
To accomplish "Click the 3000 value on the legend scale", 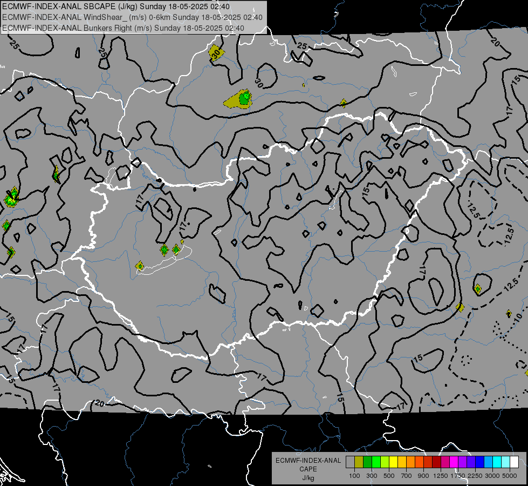I will coord(492,476).
